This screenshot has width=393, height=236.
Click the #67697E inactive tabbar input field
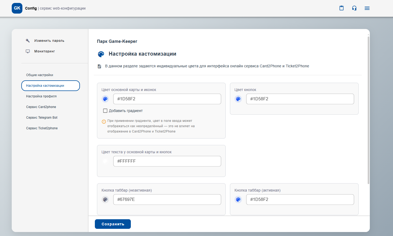pyautogui.click(x=167, y=200)
